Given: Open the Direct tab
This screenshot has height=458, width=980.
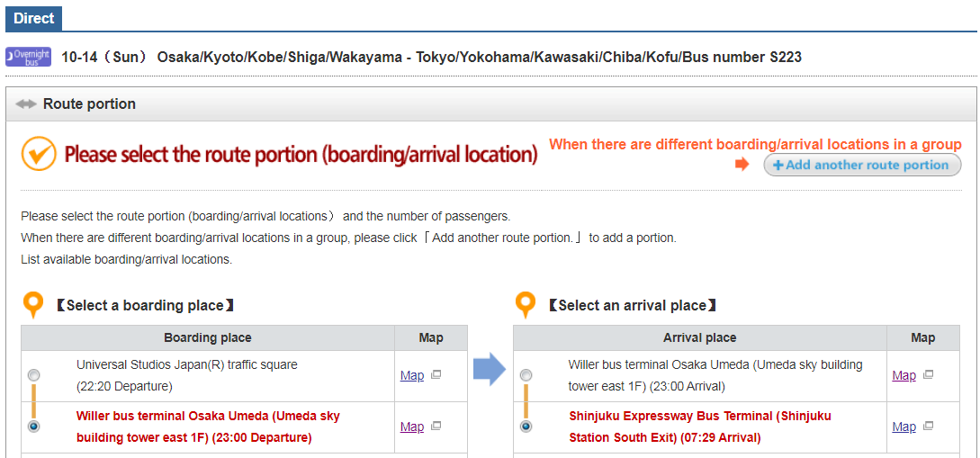Looking at the screenshot, I should pos(34,18).
